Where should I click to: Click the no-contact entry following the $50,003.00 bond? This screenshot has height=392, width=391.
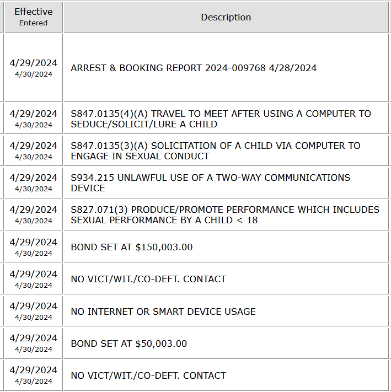point(148,375)
